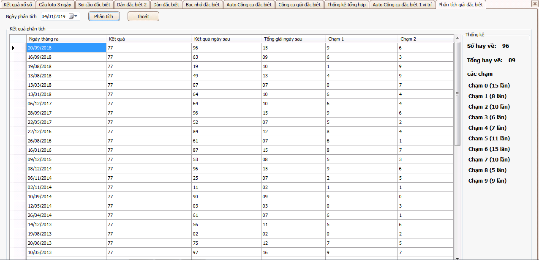Screen dimensions: 539x260
Task: Open the Bạc nhớ đặc biệt tab
Action: (x=203, y=5)
